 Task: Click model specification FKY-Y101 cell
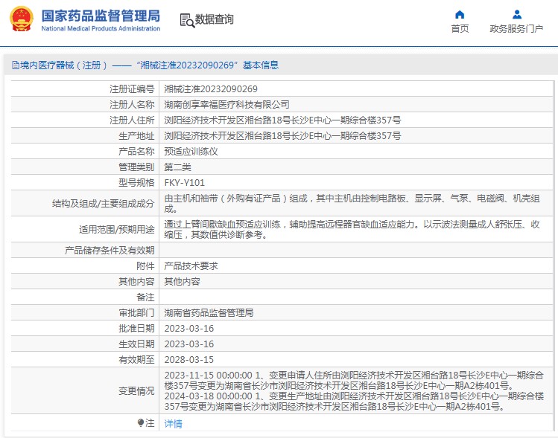click(184, 183)
